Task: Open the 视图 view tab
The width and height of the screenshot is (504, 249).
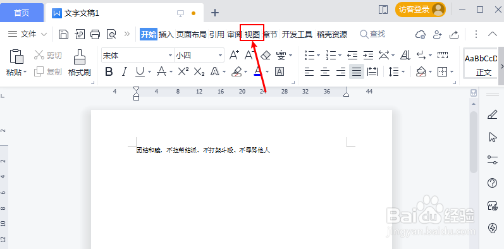Action: click(252, 34)
